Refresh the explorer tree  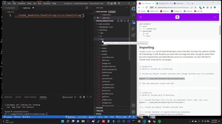pos(125,21)
